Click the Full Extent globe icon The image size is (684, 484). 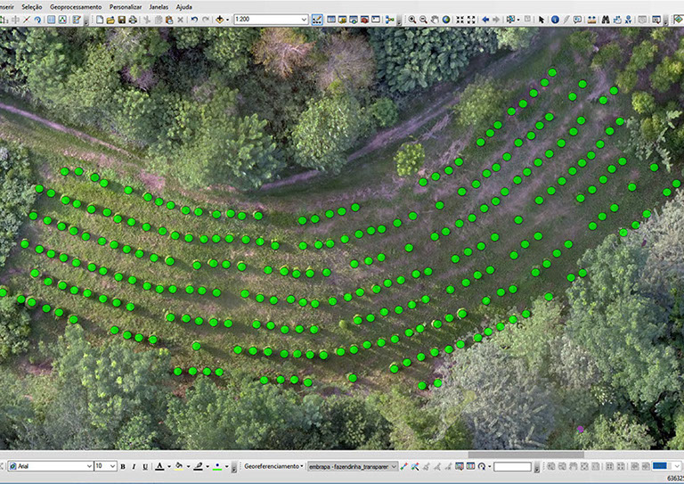[x=447, y=20]
